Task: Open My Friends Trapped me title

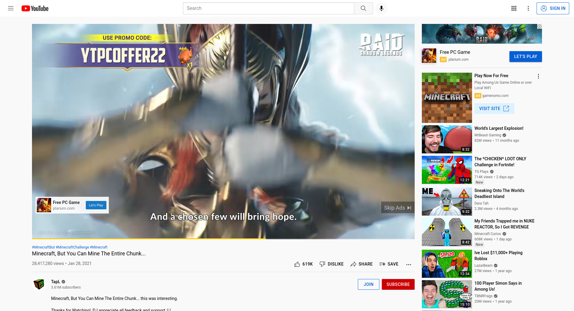Action: click(x=504, y=224)
